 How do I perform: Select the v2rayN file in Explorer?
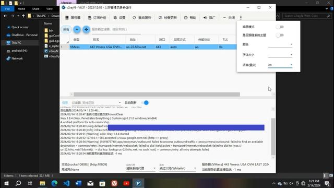tap(52, 51)
